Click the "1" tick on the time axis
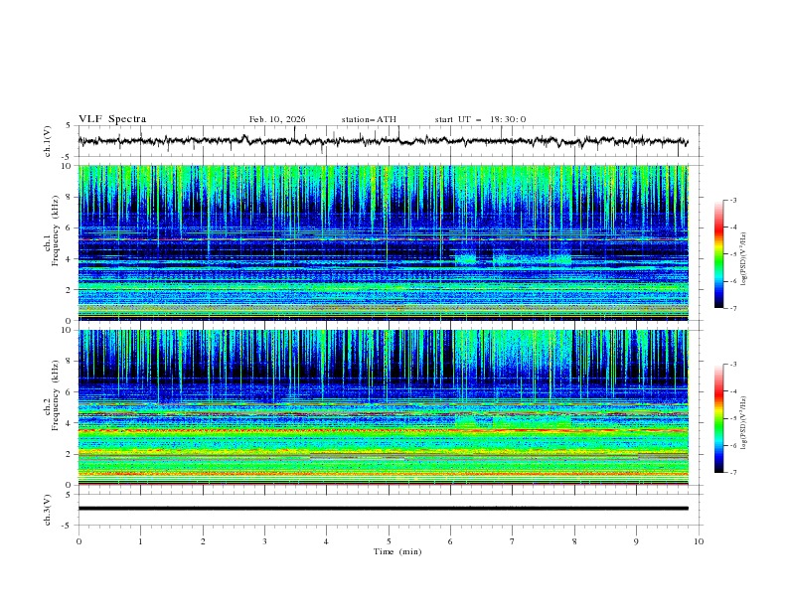The height and width of the screenshot is (608, 787). (x=140, y=541)
